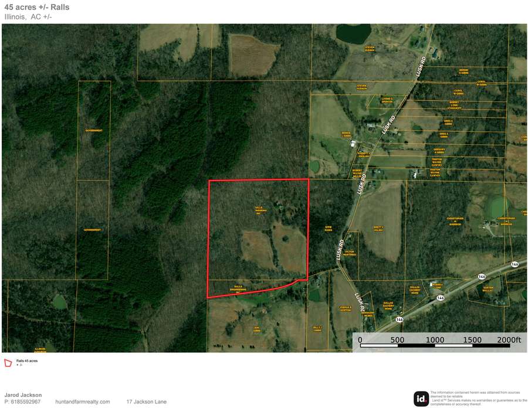This screenshot has width=528, height=408.
Task: Click Ralls Engineering label in the parcel's southern strip
Action: (x=238, y=289)
